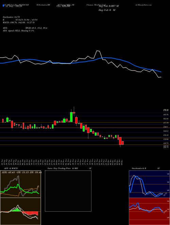The image size is (170, 225).
Task: Click the '169.76' price axis label
Action: [x=166, y=115]
